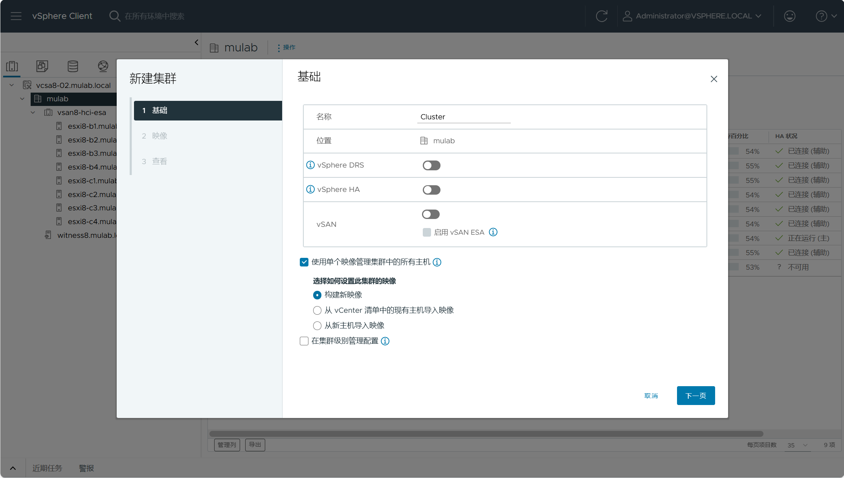This screenshot has width=844, height=478.
Task: Click the esxi8-c4 host icon
Action: point(59,221)
